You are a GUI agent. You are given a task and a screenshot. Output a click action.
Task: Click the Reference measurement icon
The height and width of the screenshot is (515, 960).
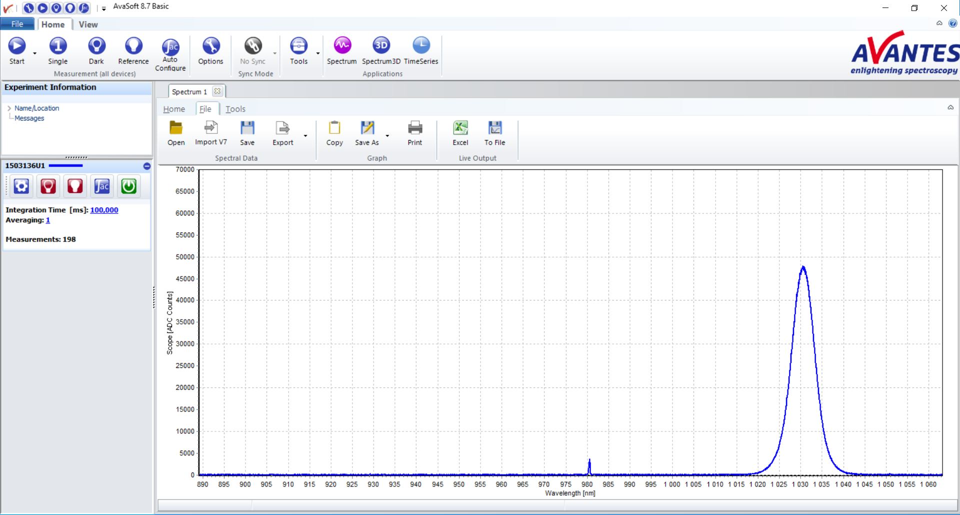click(x=133, y=46)
